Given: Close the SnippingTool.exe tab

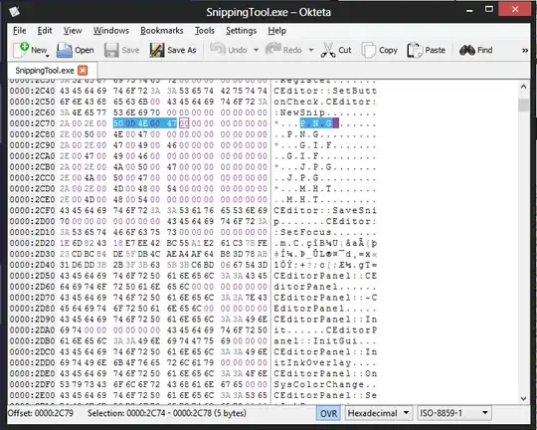Looking at the screenshot, I should (x=83, y=71).
